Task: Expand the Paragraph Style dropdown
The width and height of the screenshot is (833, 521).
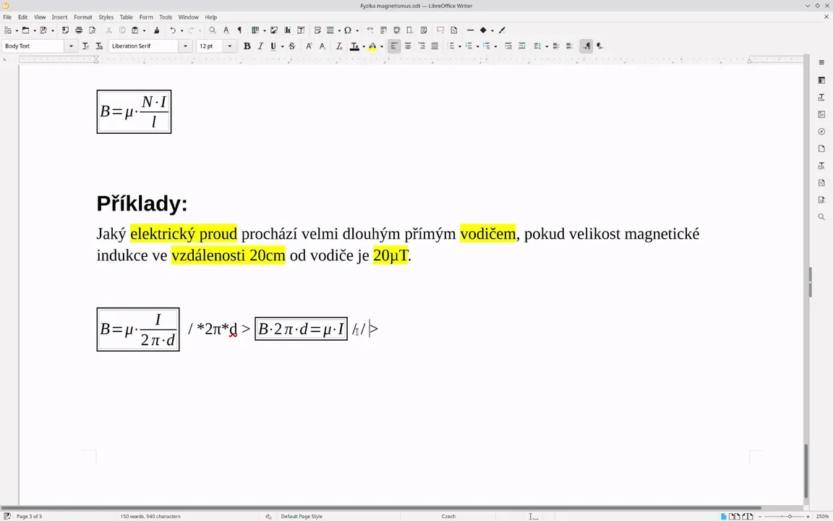Action: (71, 46)
